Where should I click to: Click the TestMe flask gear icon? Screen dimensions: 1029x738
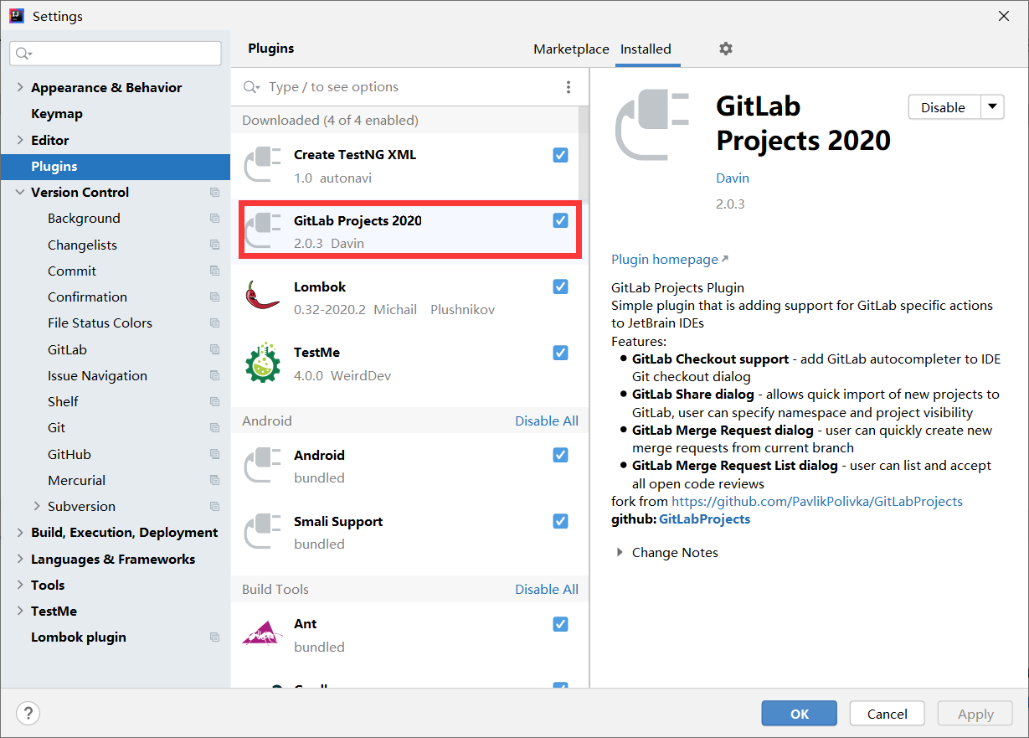(x=262, y=363)
